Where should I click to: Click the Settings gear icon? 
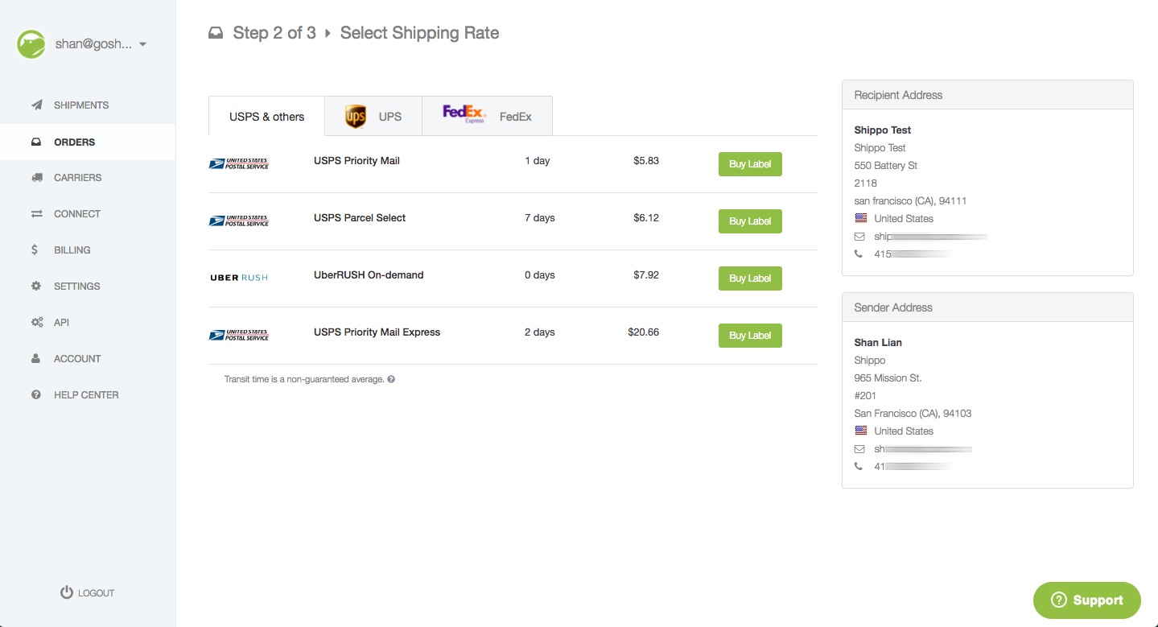click(x=36, y=287)
